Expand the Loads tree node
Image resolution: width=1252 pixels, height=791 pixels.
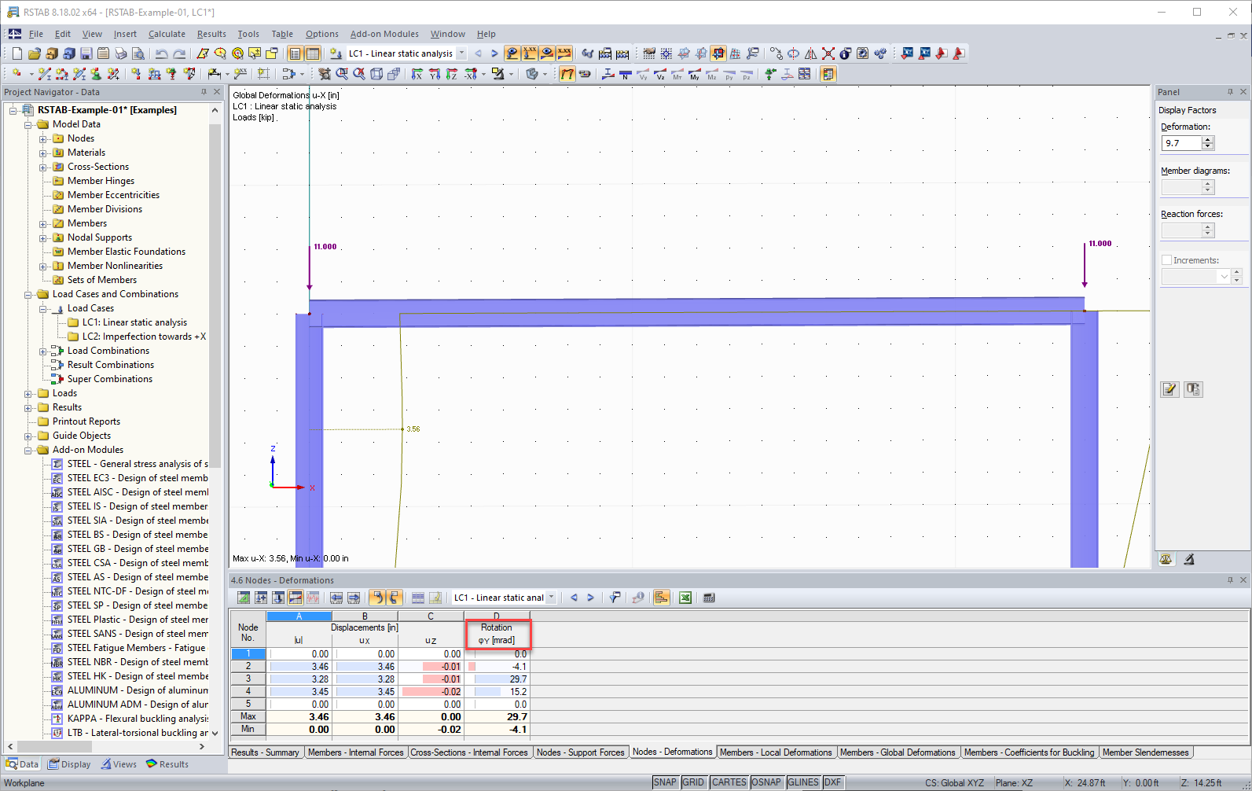point(28,393)
